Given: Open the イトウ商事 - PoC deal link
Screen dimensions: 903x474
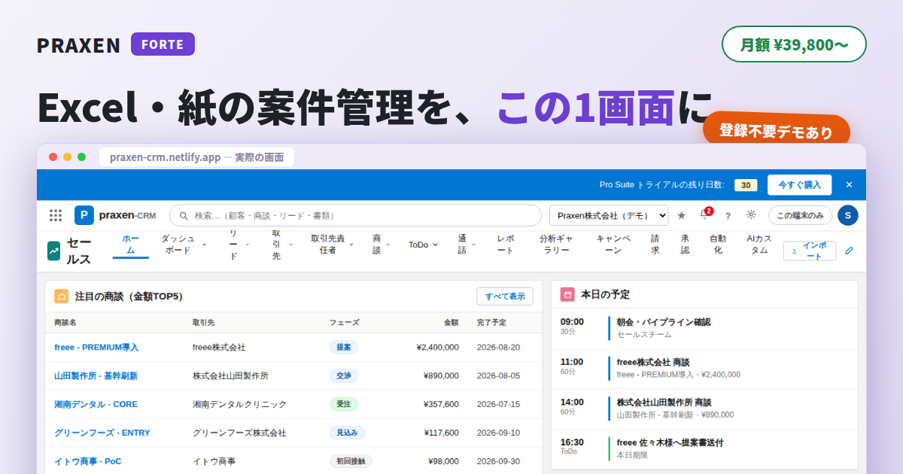Looking at the screenshot, I should pyautogui.click(x=88, y=461).
